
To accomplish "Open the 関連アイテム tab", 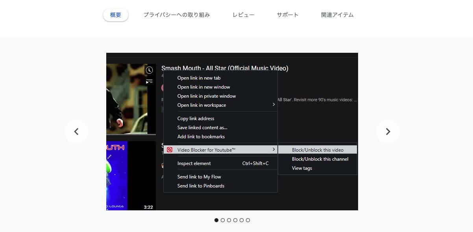I will [x=337, y=15].
